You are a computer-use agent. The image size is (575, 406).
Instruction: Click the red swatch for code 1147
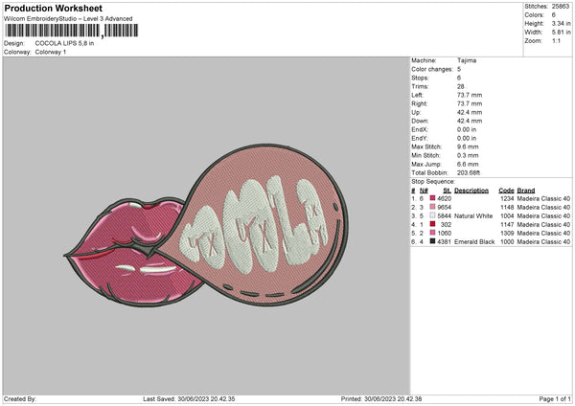coord(433,224)
